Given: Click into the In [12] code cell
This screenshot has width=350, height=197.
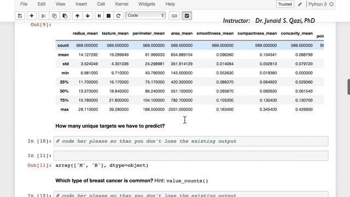Looking at the screenshot, I should tap(191, 194).
